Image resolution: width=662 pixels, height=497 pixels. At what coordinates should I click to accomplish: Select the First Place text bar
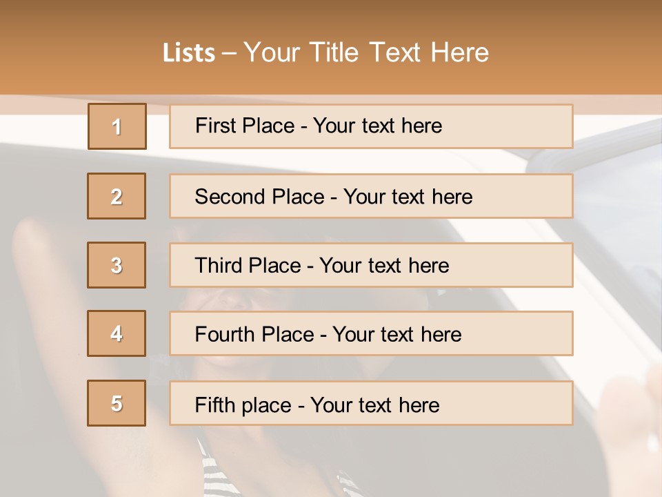tap(371, 126)
